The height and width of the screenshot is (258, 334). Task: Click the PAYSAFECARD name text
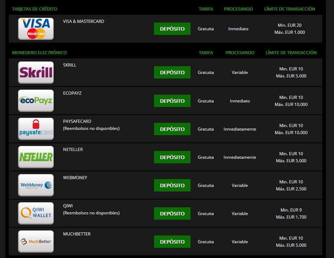77,121
